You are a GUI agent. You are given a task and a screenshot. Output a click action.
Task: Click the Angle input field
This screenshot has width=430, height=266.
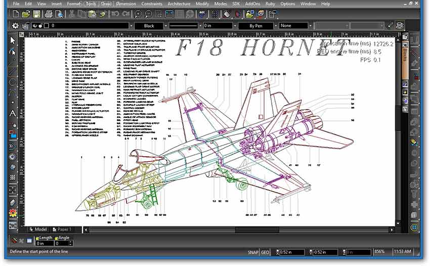pyautogui.click(x=64, y=244)
